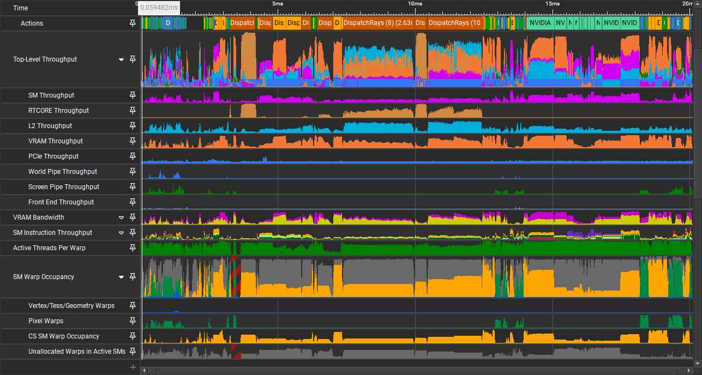Viewport: 702px width, 375px height.
Task: Pin the Active Threads Per Warp row
Action: point(133,248)
